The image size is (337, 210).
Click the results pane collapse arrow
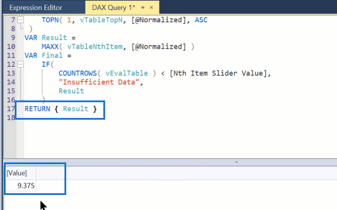click(x=236, y=162)
